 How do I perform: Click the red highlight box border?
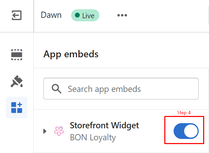click(x=165, y=130)
